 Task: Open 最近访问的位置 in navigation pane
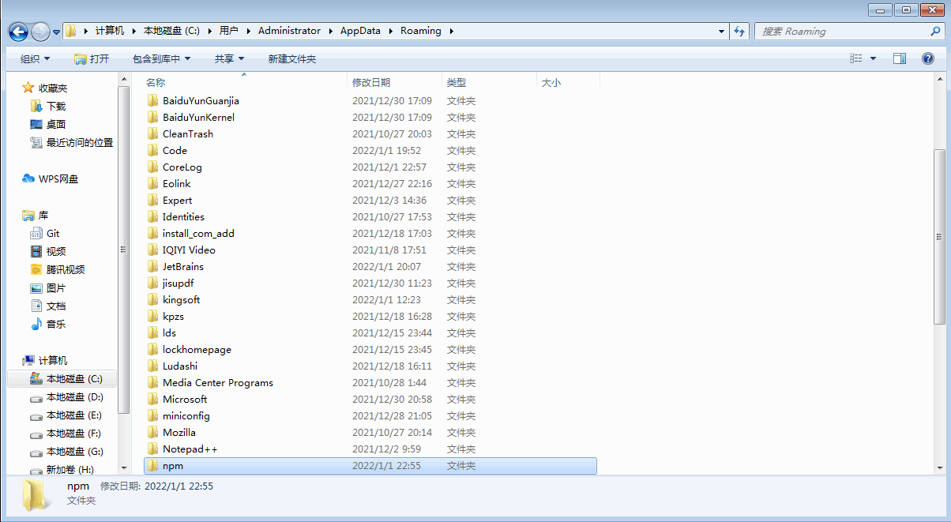tap(79, 143)
